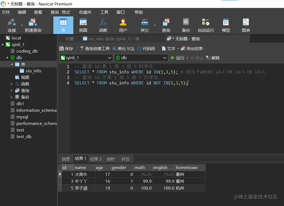Viewport: 284px width, 206px height.
Task: Select the 表 (Table) toolbar icon
Action: (x=63, y=25)
